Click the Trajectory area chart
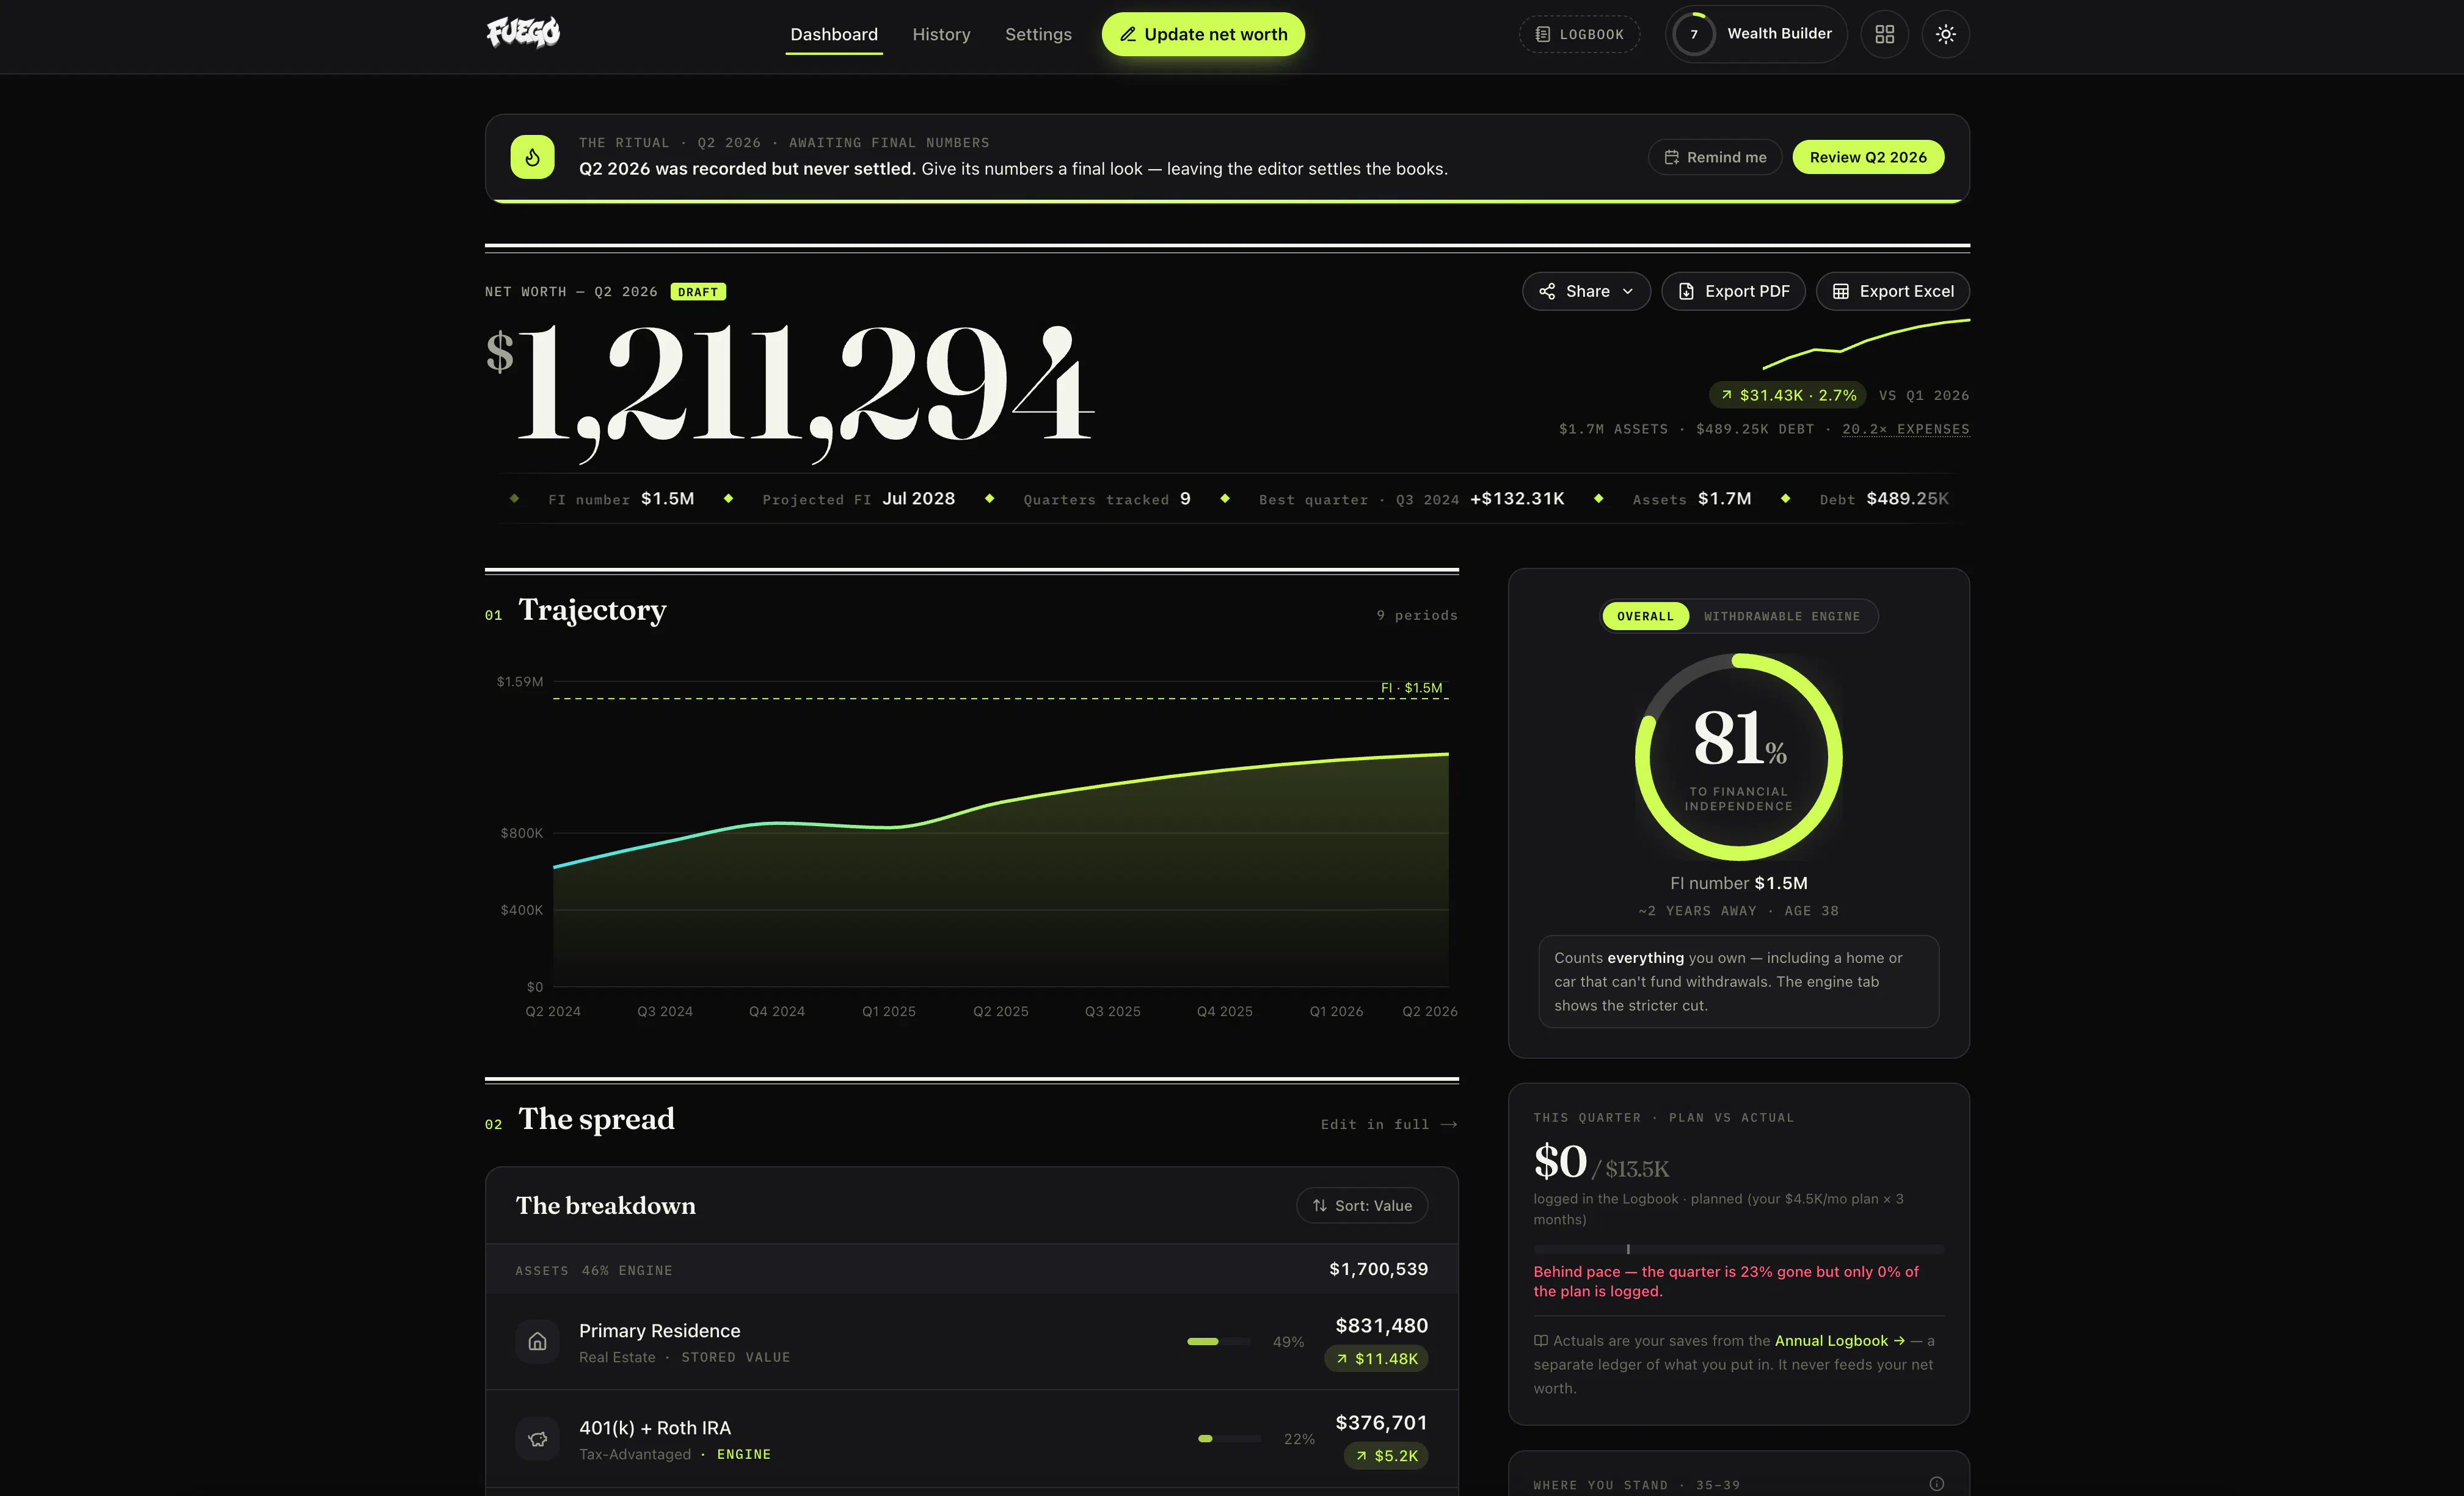The height and width of the screenshot is (1496, 2464). coord(1001,870)
